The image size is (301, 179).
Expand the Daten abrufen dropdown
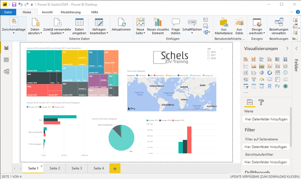35,31
